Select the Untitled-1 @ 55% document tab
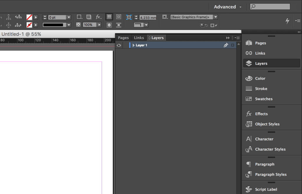The width and height of the screenshot is (302, 194). point(21,34)
